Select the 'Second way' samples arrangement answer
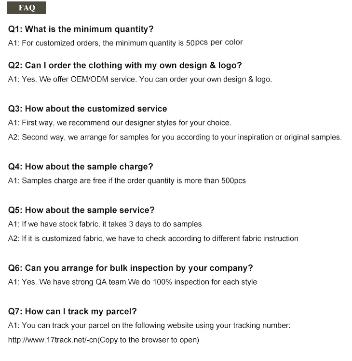The image size is (352, 361). click(x=175, y=137)
